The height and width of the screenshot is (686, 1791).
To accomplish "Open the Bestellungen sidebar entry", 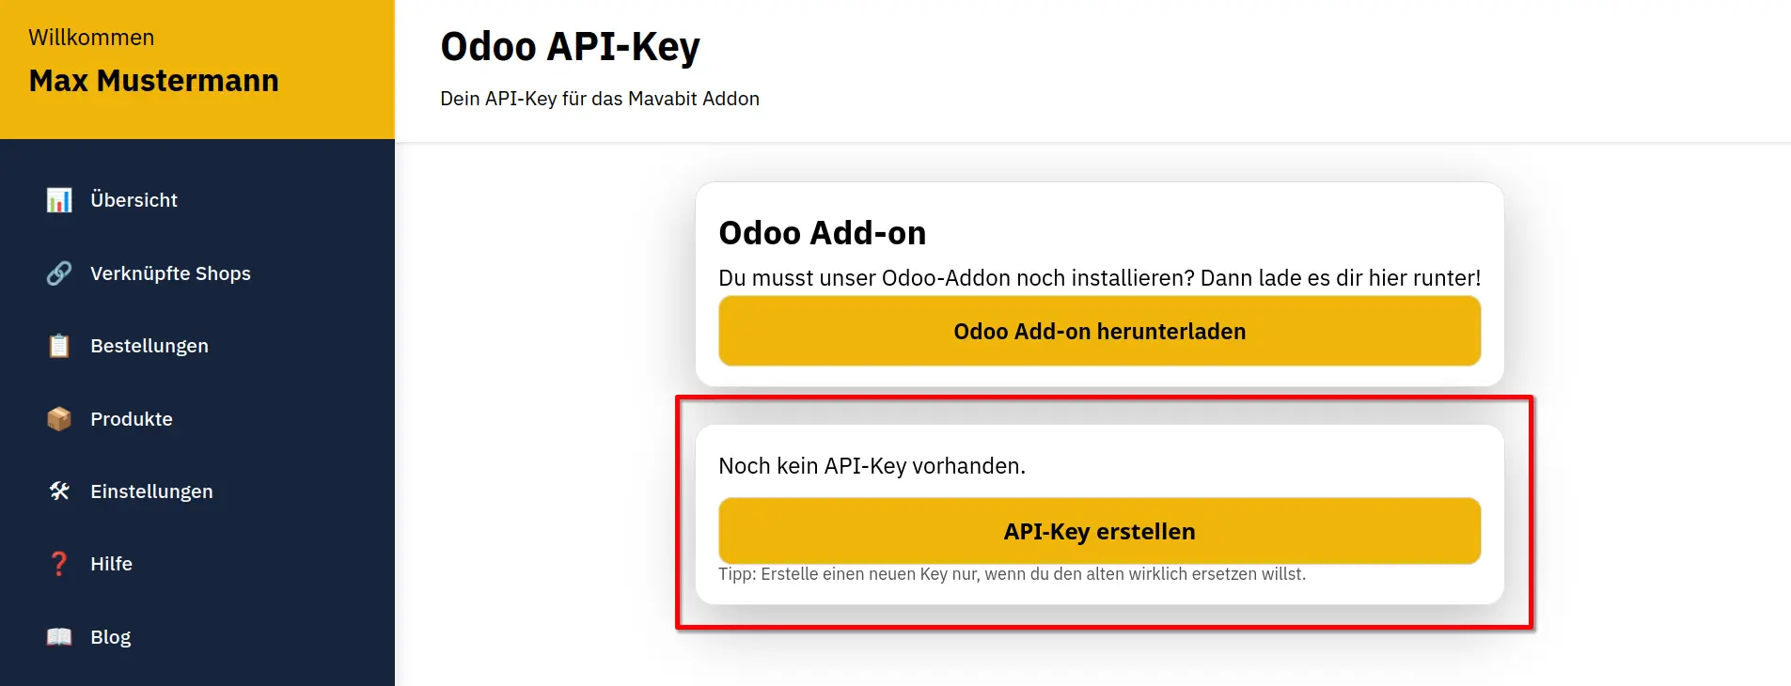I will (149, 346).
